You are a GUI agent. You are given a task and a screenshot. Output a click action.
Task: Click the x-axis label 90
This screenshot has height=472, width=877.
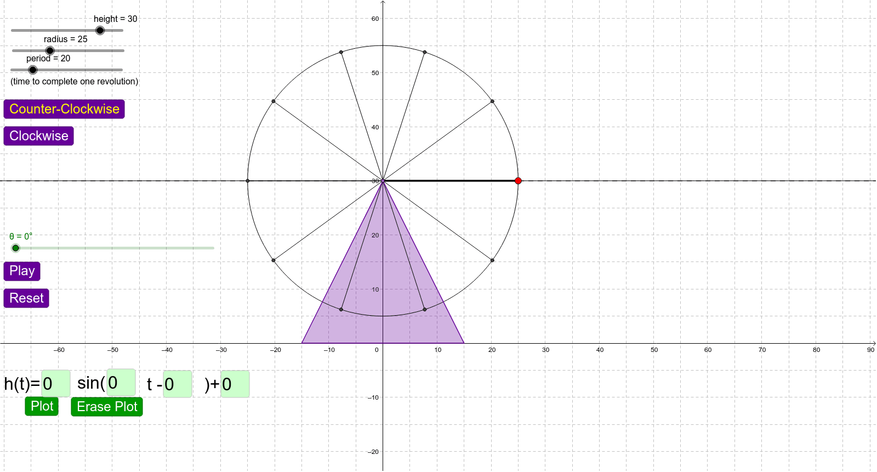(x=870, y=350)
